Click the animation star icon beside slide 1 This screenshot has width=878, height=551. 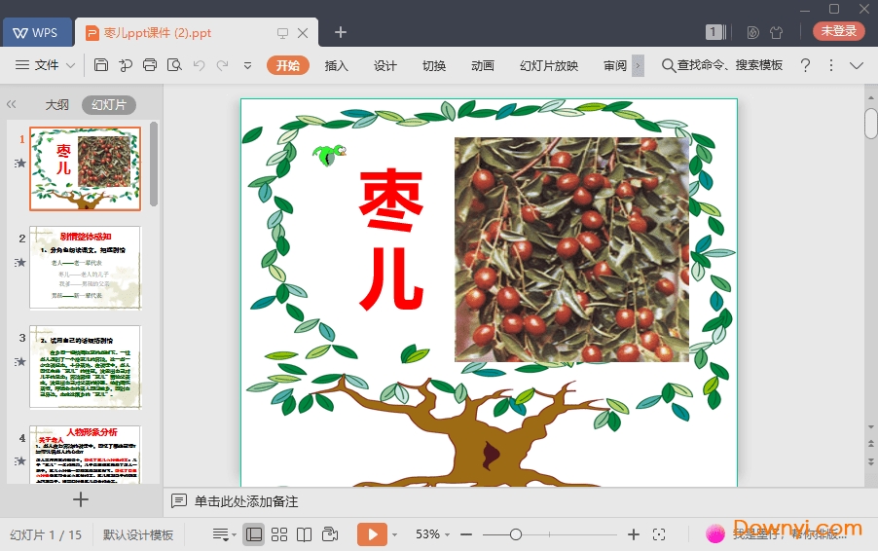click(20, 163)
